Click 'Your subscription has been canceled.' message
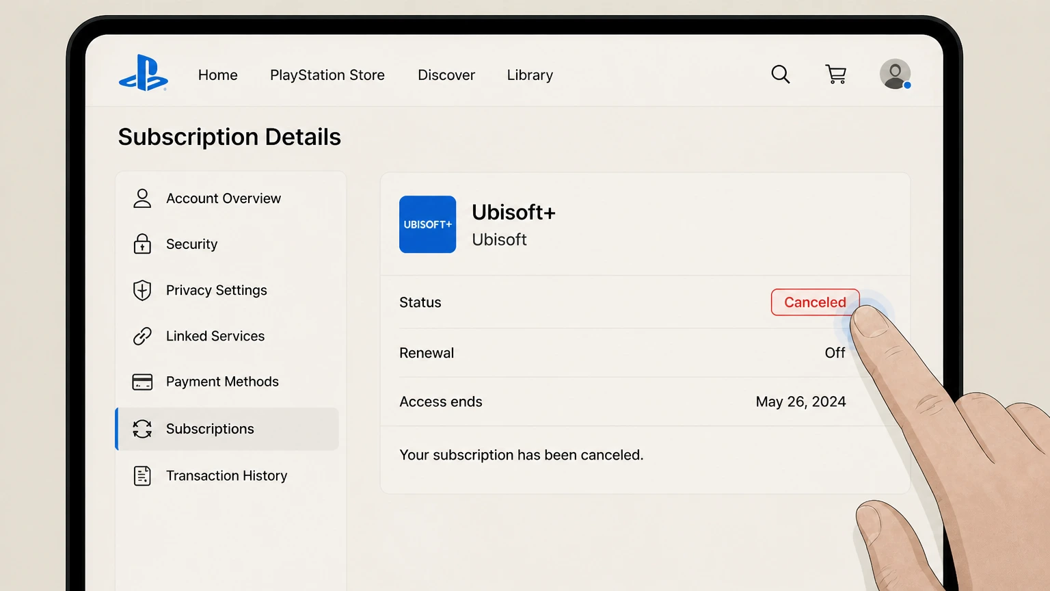Image resolution: width=1050 pixels, height=591 pixels. coord(522,455)
